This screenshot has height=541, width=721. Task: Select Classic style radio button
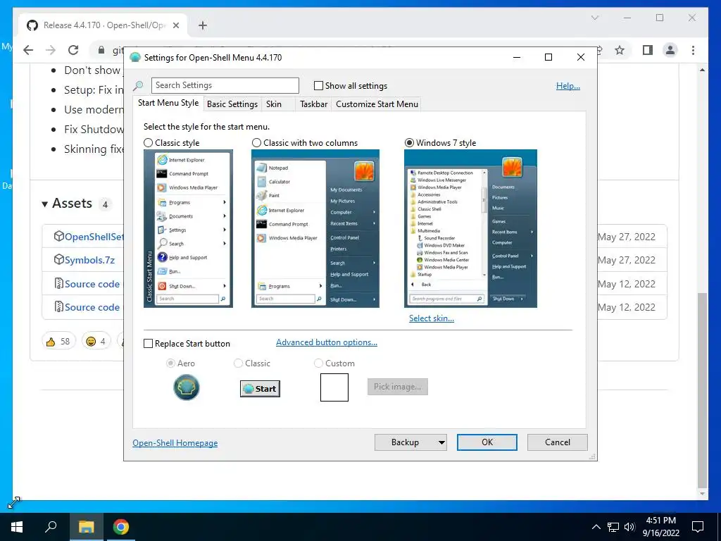[x=148, y=143]
